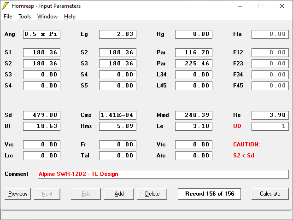Screen dimensions: 293x220
Task: Select the Mmd field 240.39
Action: coord(193,115)
